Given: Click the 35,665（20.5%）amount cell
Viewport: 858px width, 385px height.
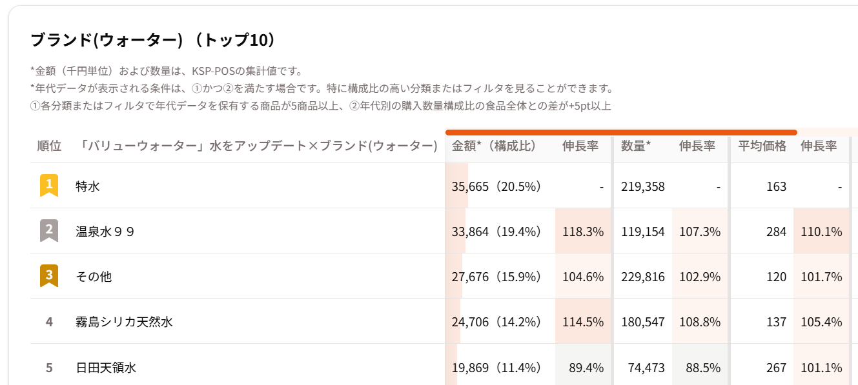Looking at the screenshot, I should 496,186.
